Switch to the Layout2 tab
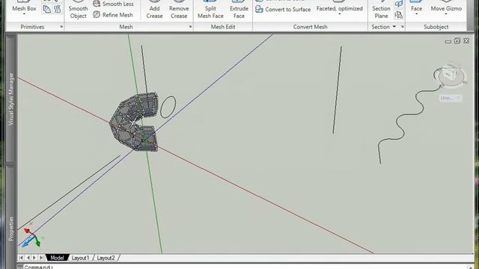Image resolution: width=479 pixels, height=269 pixels. coord(106,258)
